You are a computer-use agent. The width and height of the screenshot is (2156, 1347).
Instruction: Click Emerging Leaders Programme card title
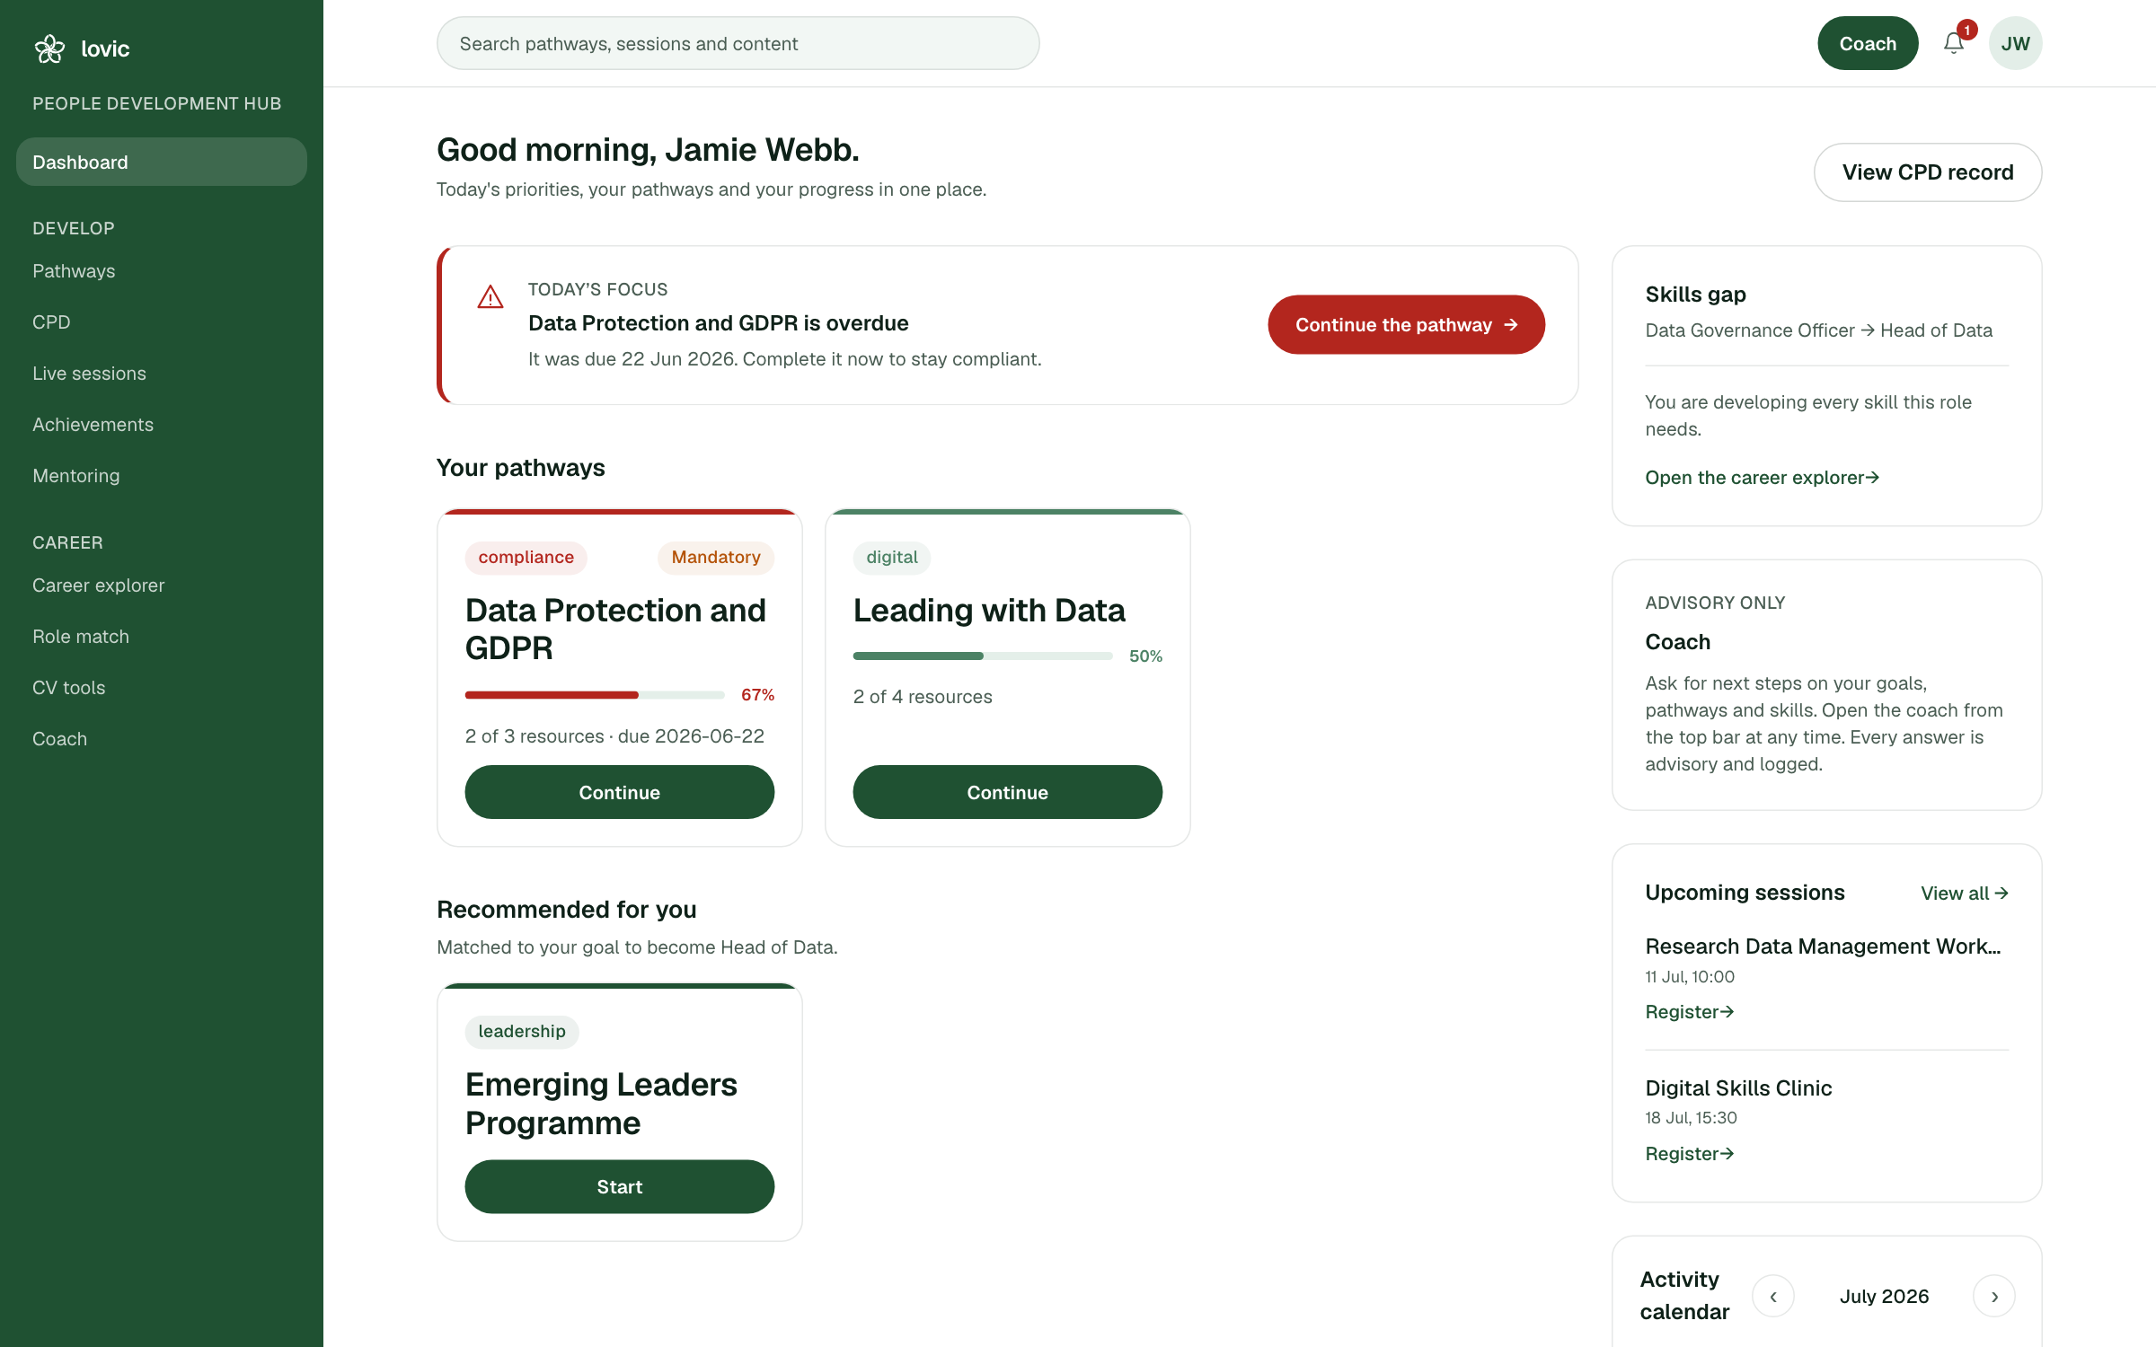click(x=601, y=1104)
